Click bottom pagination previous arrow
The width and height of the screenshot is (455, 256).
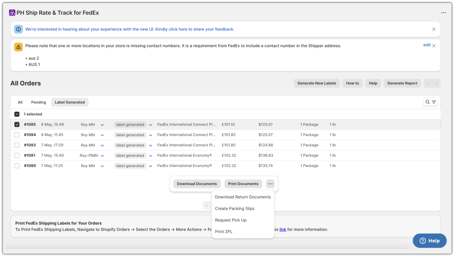tap(207, 205)
